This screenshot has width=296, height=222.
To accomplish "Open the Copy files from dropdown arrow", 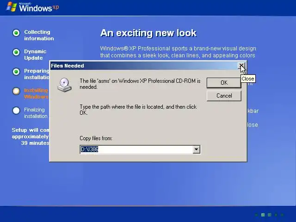I will (196, 149).
